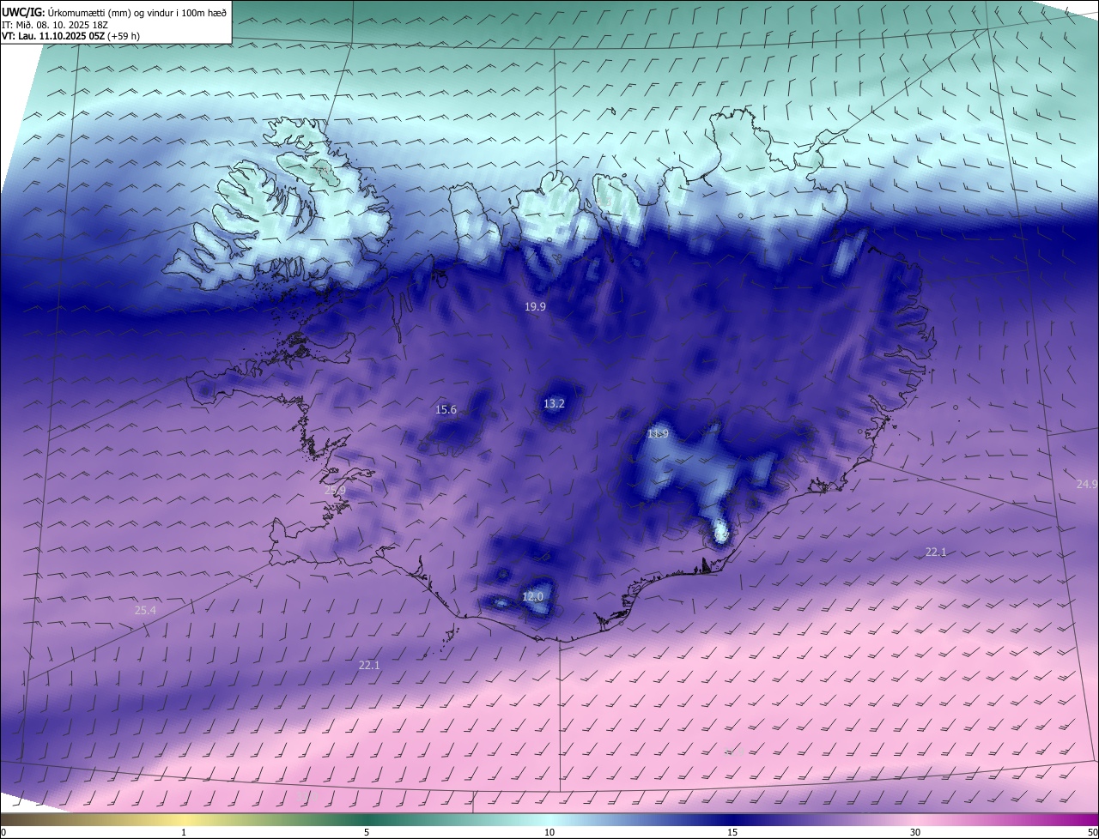
Task: Click the 30 tick on the color scale
Action: pos(915,832)
